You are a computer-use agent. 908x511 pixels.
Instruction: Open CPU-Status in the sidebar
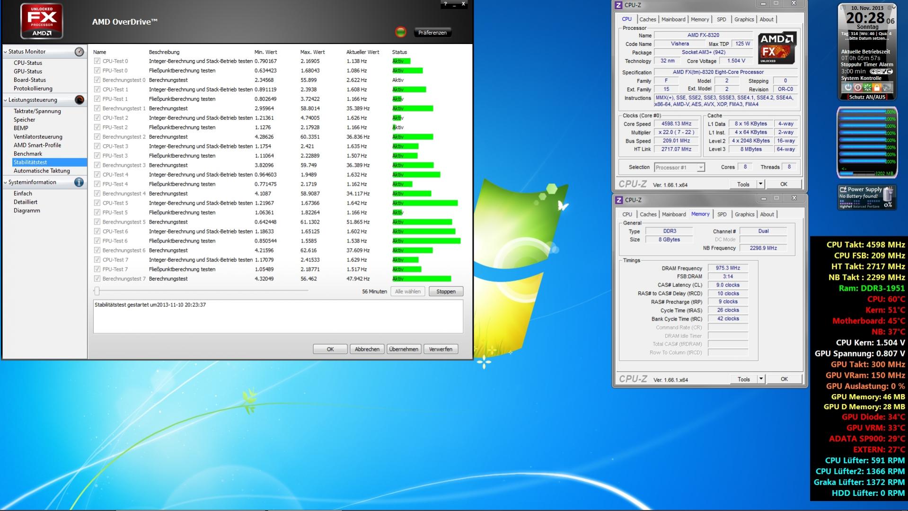coord(28,63)
